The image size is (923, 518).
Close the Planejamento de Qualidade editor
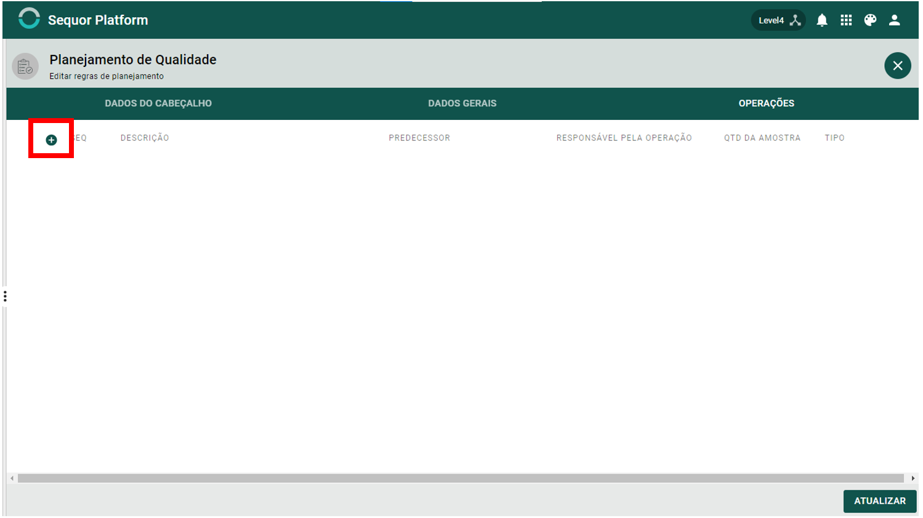coord(898,66)
